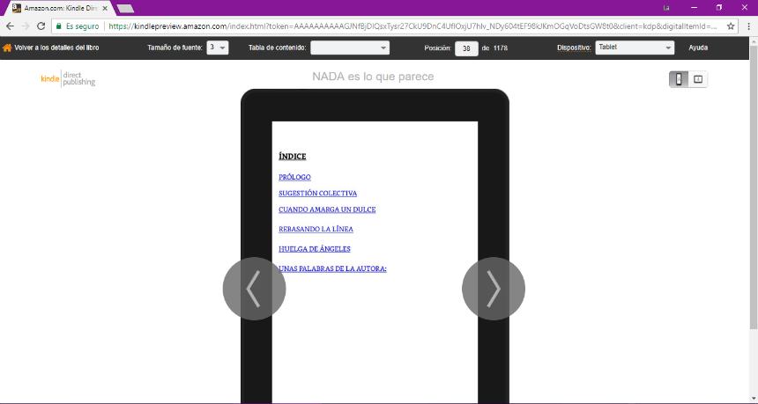Reload the Kindle preview page
This screenshot has height=404, width=758.
click(x=41, y=26)
